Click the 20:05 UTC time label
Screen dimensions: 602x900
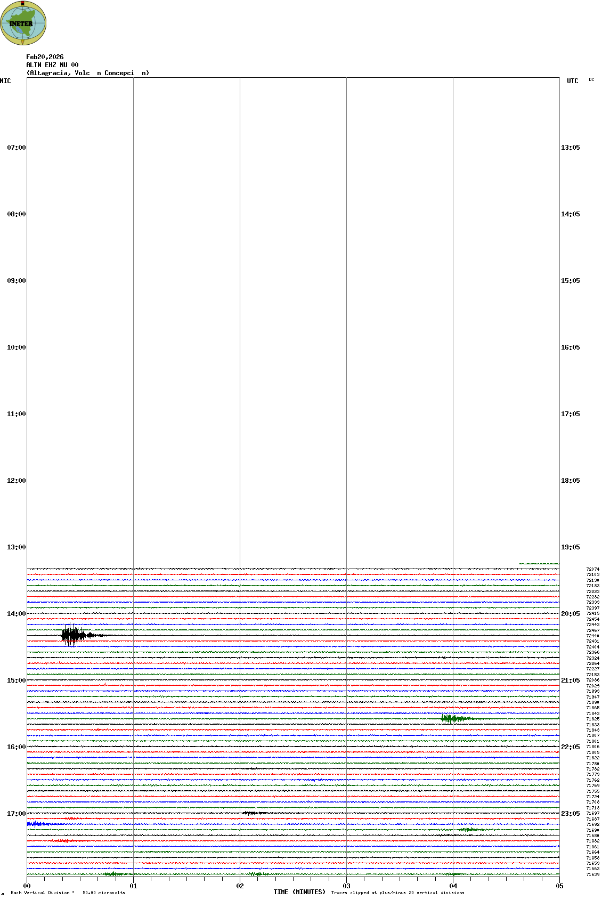[x=571, y=614]
